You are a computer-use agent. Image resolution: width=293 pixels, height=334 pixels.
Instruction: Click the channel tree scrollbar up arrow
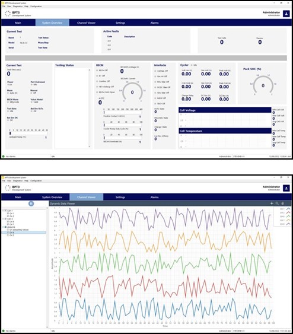tap(47, 208)
